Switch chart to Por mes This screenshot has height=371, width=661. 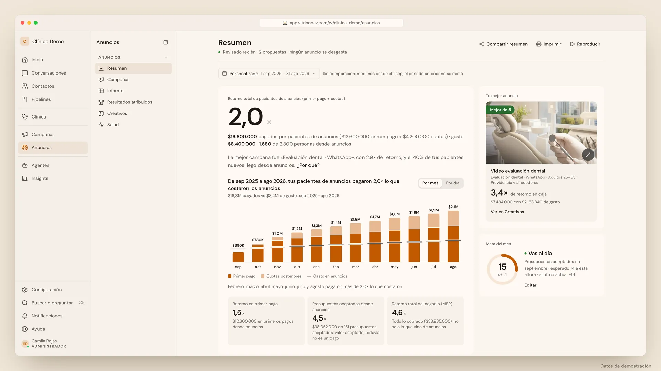430,183
